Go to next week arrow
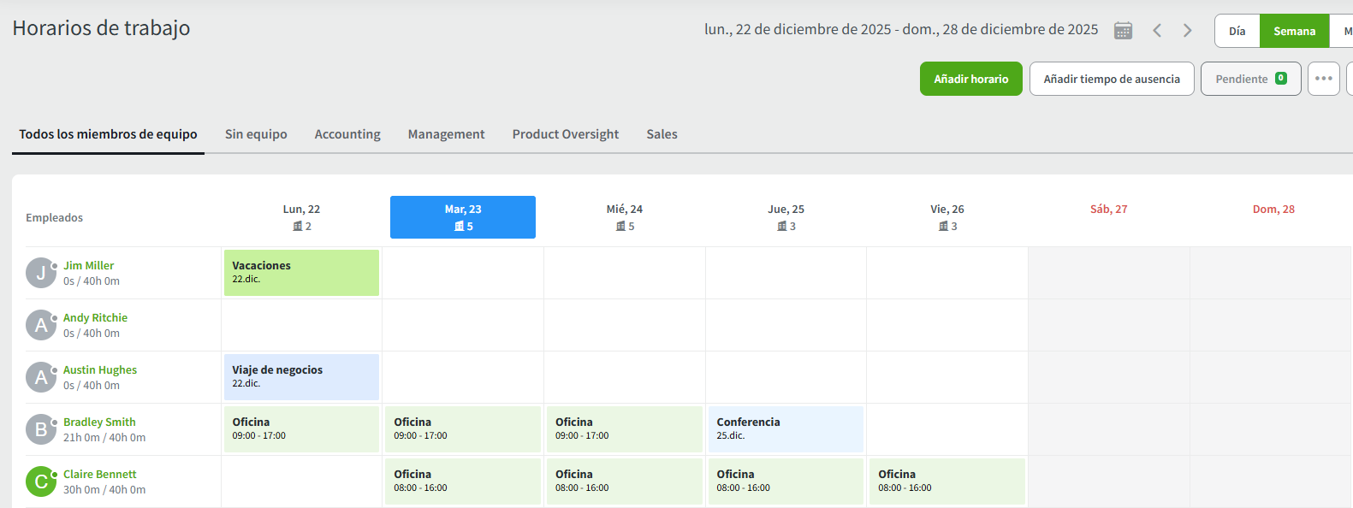The image size is (1353, 508). tap(1187, 31)
